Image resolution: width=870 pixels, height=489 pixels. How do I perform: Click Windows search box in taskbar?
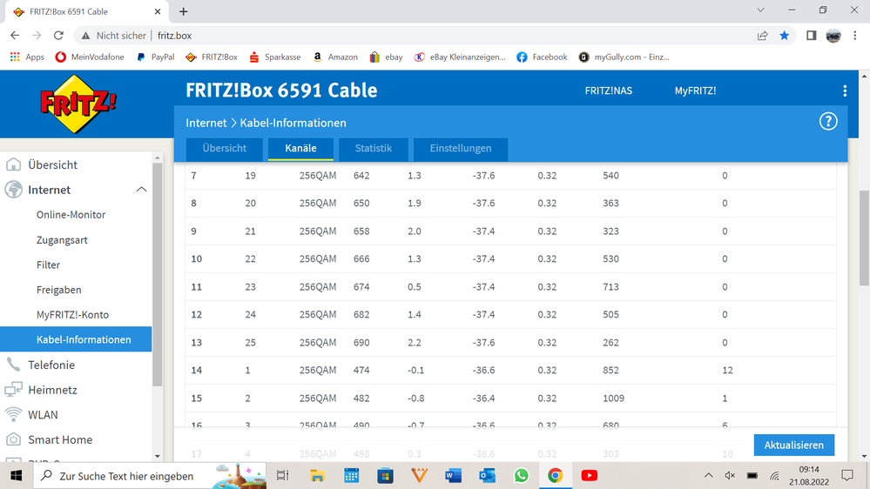coord(151,476)
